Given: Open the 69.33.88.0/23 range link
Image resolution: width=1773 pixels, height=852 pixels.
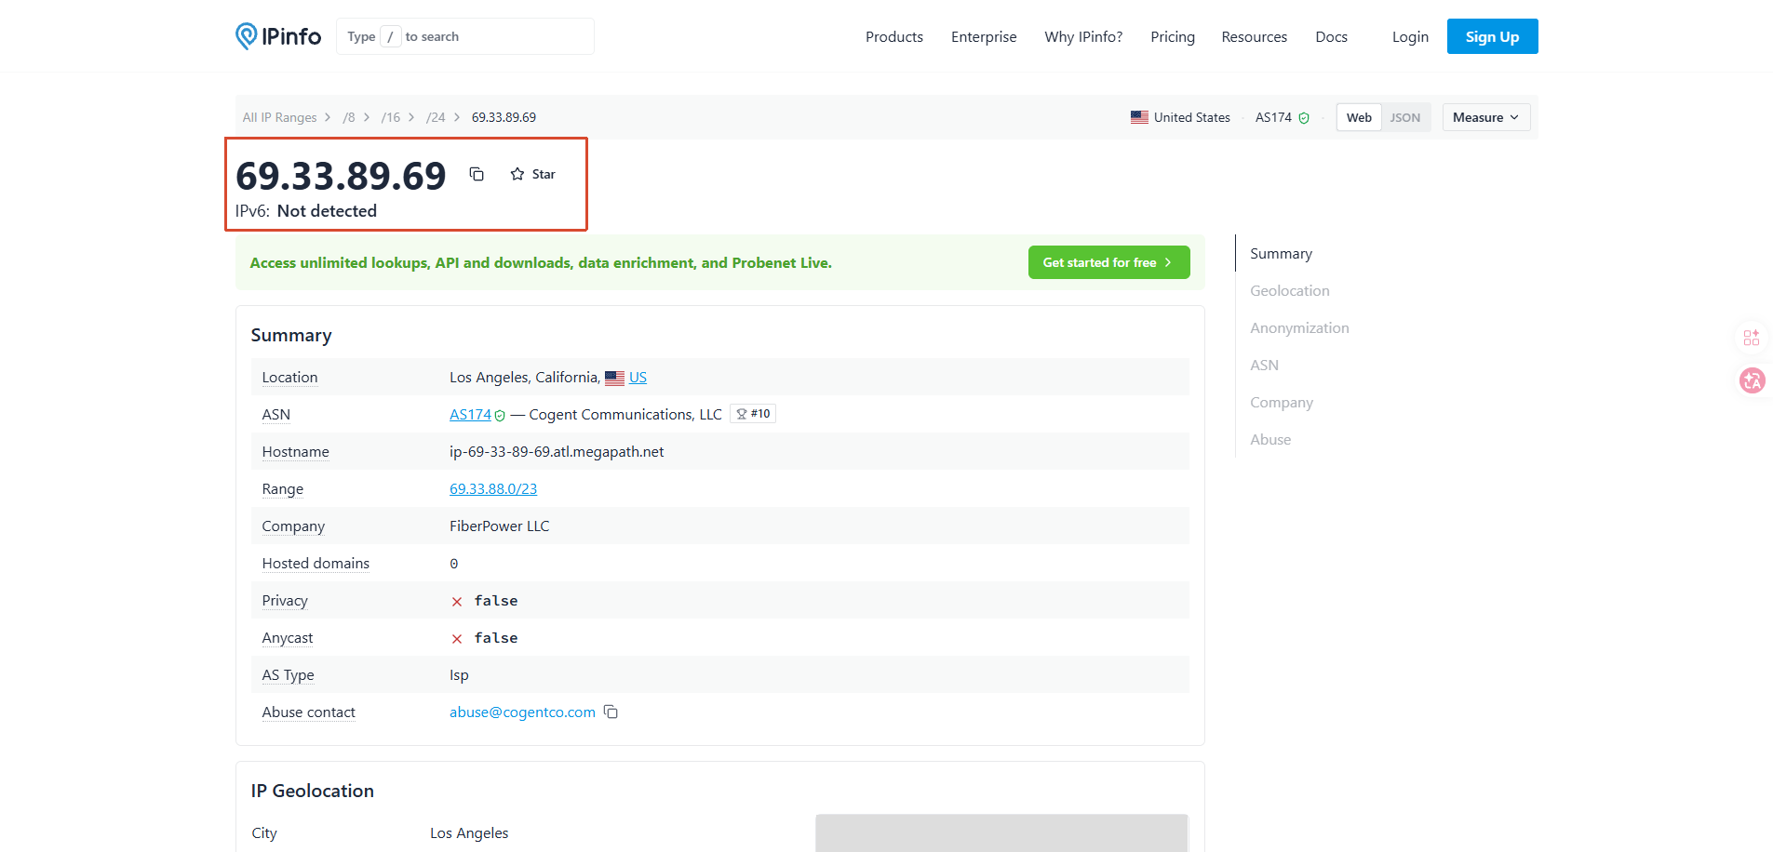Looking at the screenshot, I should coord(493,488).
